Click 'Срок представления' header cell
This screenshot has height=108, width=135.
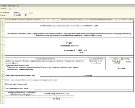coord(96,59)
